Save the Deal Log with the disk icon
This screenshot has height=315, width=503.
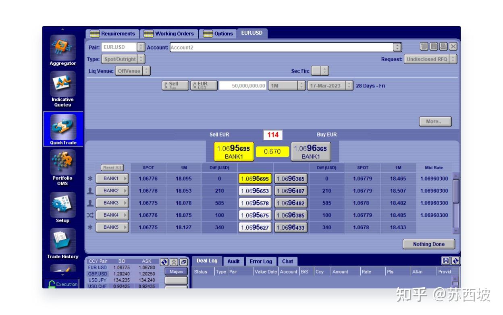point(446,261)
